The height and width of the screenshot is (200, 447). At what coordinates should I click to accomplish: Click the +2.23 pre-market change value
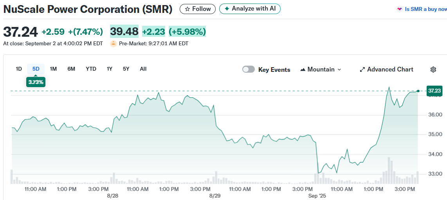coord(154,31)
